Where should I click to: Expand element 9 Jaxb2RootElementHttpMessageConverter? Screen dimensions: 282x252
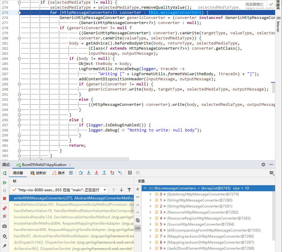(x=150, y=248)
